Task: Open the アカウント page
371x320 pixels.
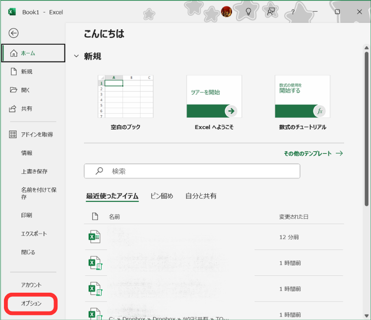Action: [31, 285]
